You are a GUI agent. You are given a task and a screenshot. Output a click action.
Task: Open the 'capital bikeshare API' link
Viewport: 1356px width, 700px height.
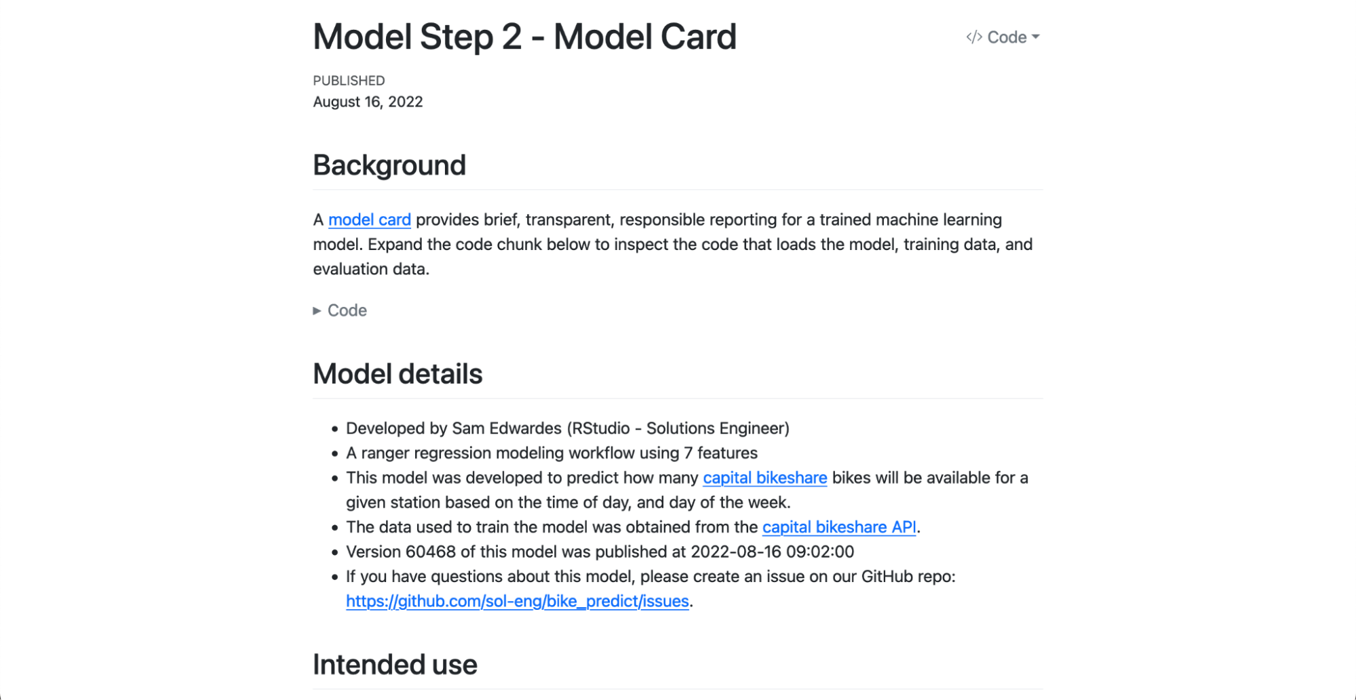[839, 527]
